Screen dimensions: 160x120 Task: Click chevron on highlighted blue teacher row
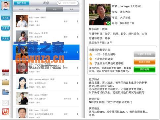(78, 52)
